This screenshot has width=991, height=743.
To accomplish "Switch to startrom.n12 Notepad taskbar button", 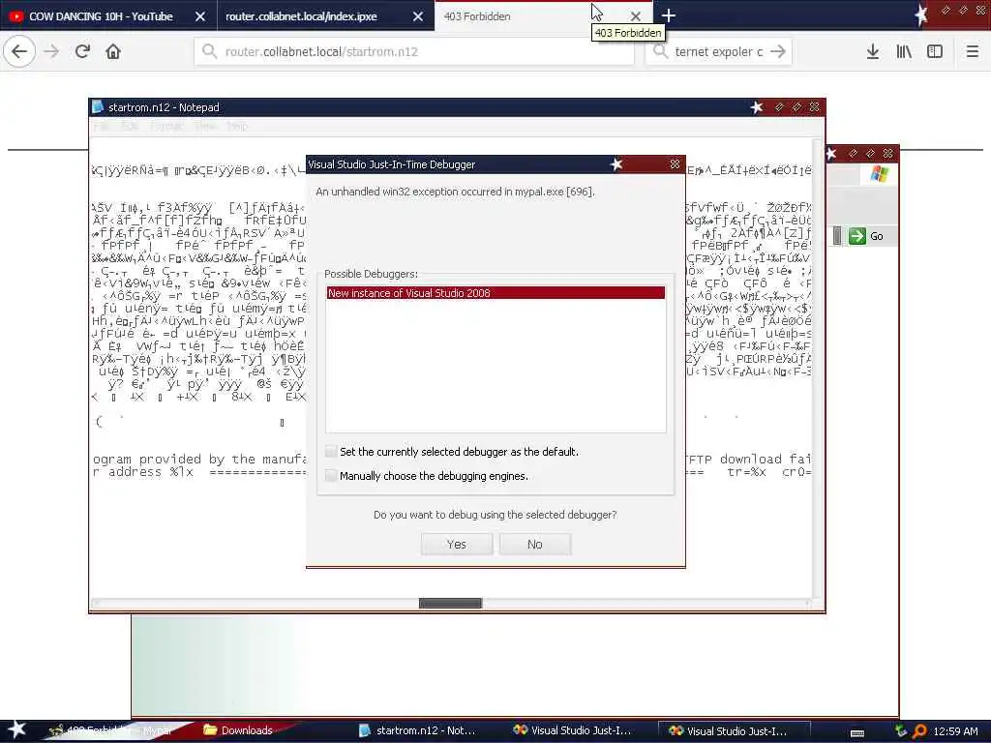I will (x=417, y=730).
